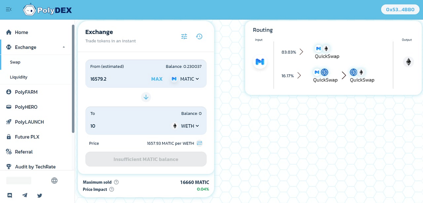Image resolution: width=423 pixels, height=203 pixels.
Task: Click the Home house icon
Action: (9, 32)
